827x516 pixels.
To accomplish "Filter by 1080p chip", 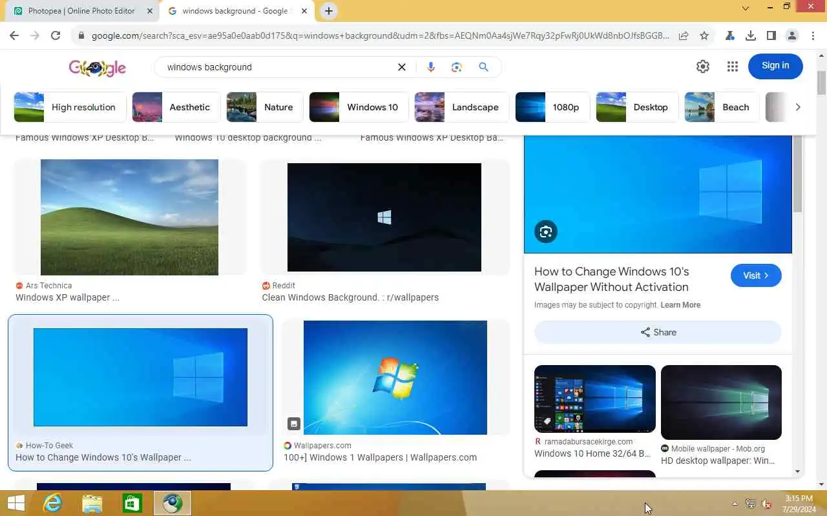I will pyautogui.click(x=552, y=107).
